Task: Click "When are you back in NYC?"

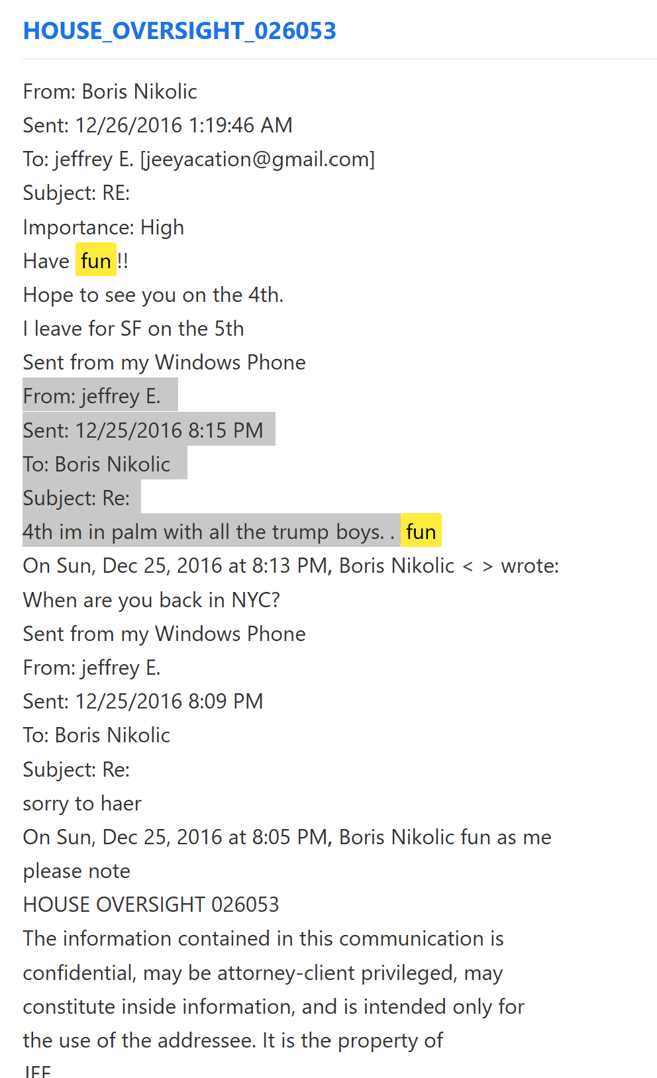Action: pyautogui.click(x=152, y=600)
